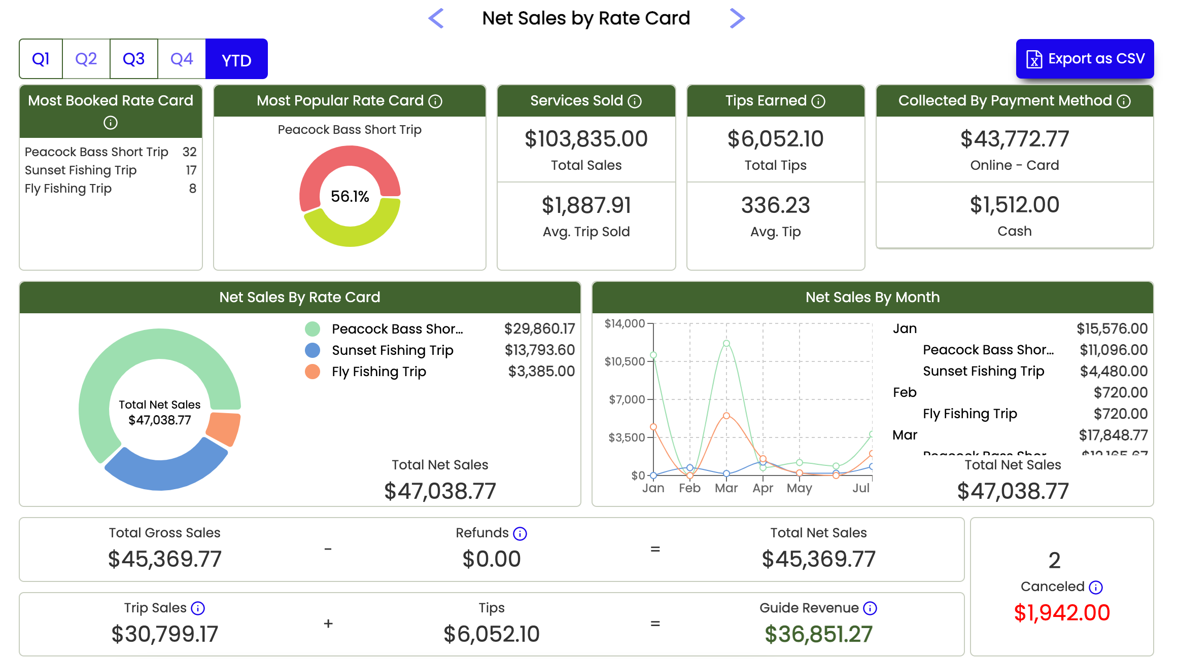Click the March peak point on line chart
Viewport: 1178px width, 659px height.
click(726, 343)
